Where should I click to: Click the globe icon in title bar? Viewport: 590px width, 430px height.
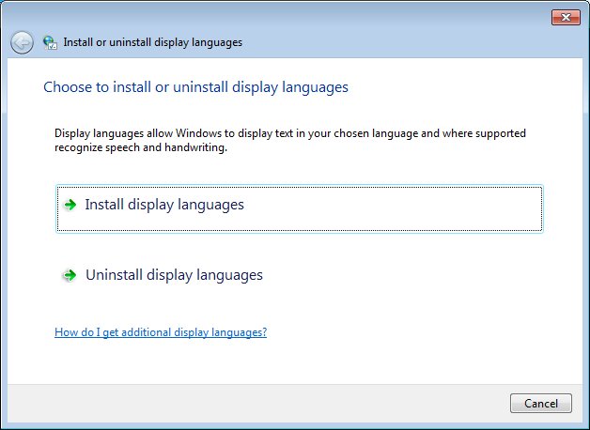(x=50, y=43)
